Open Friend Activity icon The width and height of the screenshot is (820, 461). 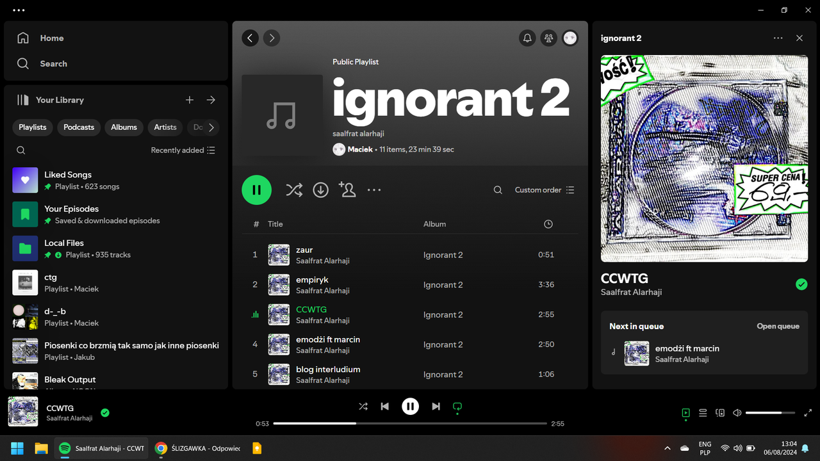[x=548, y=38]
